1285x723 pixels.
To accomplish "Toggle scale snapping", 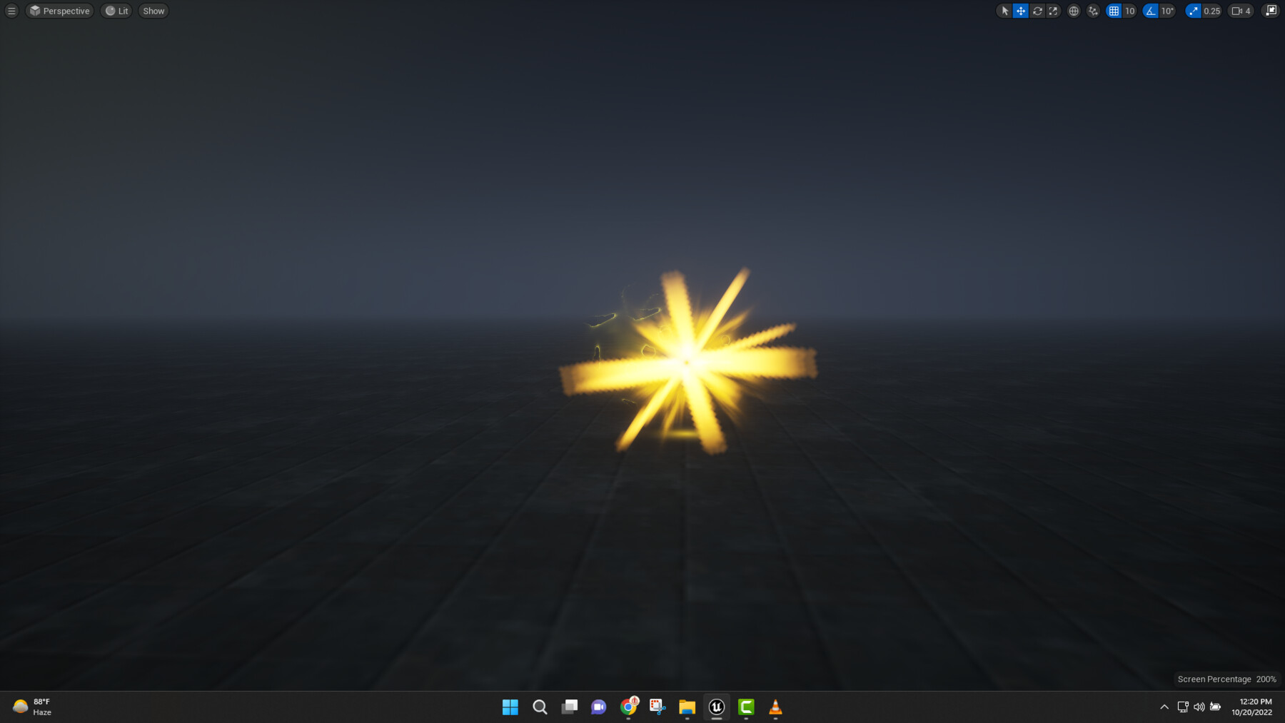I will pos(1193,11).
